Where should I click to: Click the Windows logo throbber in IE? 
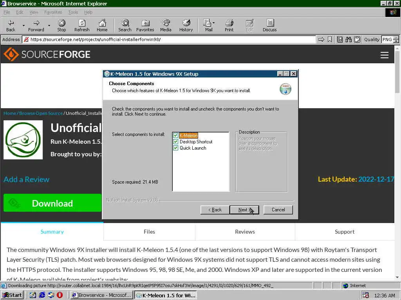(x=392, y=12)
